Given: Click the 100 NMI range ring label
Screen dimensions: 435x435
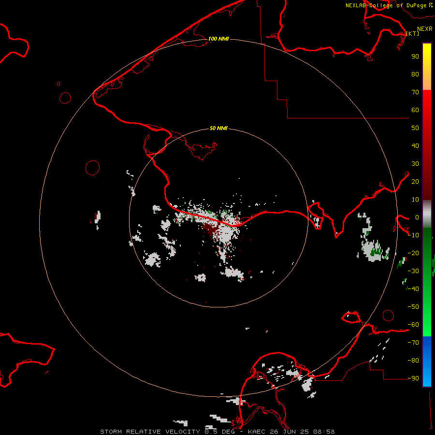Looking at the screenshot, I should 218,39.
